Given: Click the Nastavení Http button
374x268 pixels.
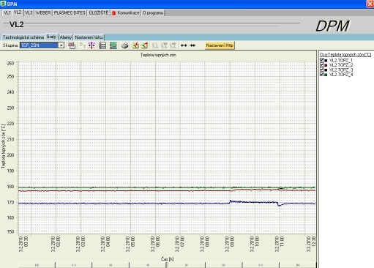Looking at the screenshot, I should (x=220, y=45).
